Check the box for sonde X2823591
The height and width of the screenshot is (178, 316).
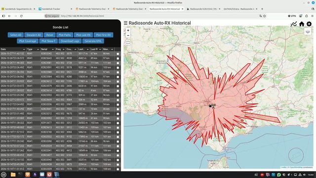click(118, 68)
